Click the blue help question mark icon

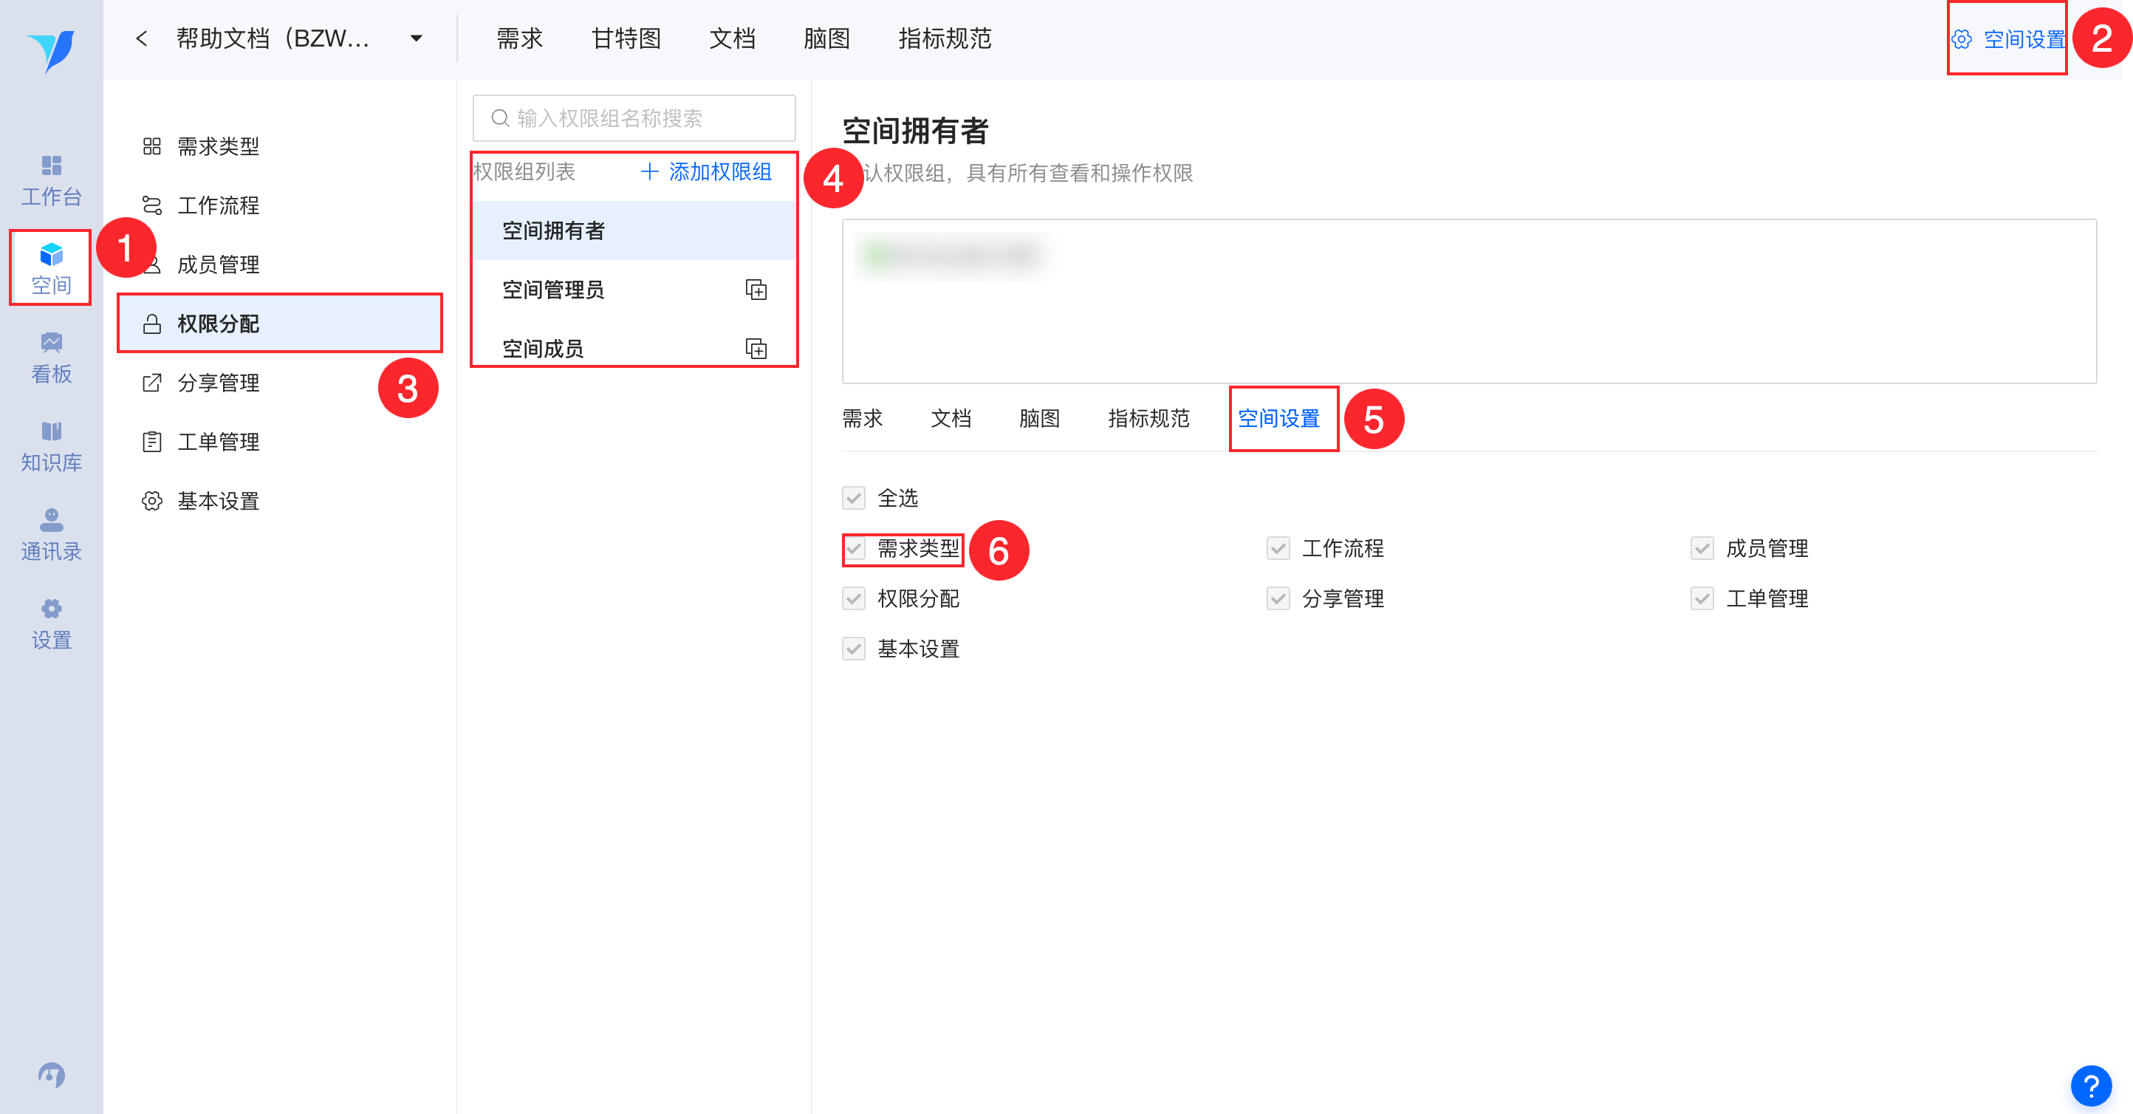click(2090, 1085)
